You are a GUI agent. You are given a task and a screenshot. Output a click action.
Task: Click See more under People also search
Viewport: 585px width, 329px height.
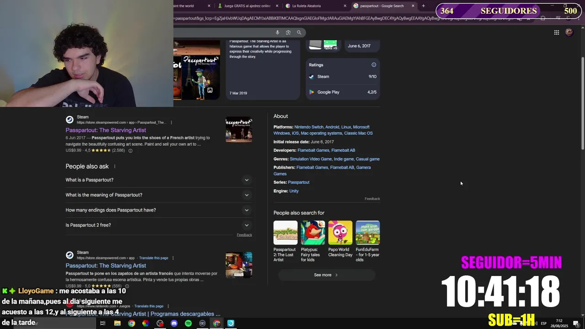(326, 275)
